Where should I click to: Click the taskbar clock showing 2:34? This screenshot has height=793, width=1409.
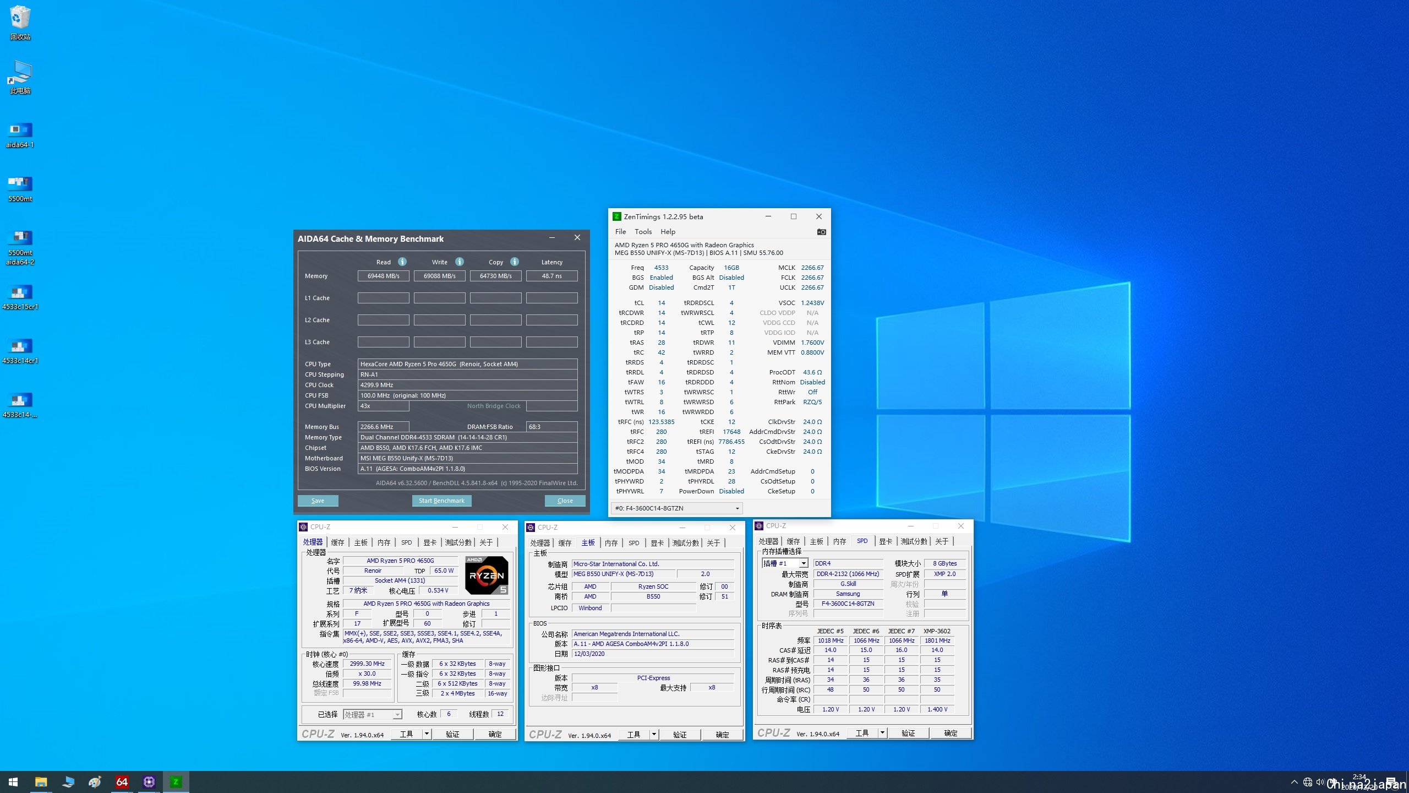(1359, 777)
